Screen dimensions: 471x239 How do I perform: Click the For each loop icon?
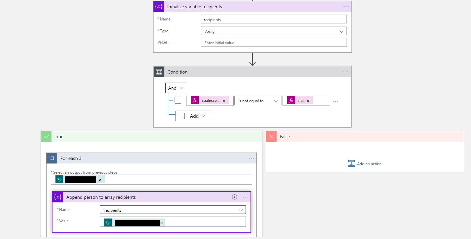[52, 158]
